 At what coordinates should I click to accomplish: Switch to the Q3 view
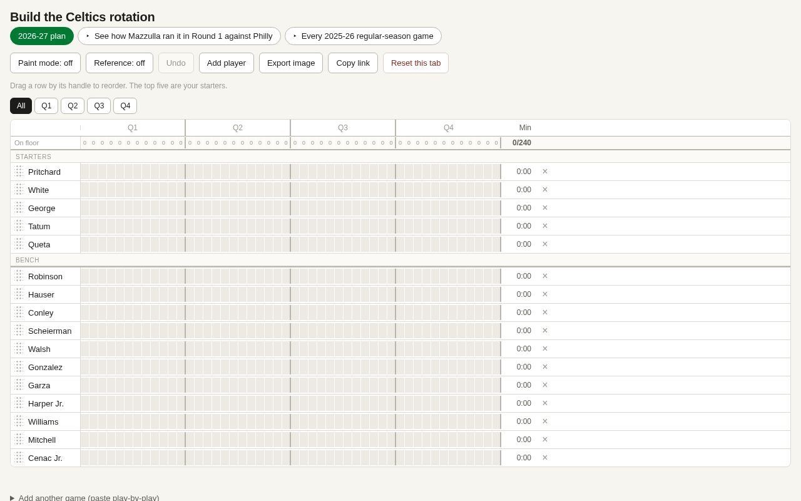pyautogui.click(x=99, y=106)
